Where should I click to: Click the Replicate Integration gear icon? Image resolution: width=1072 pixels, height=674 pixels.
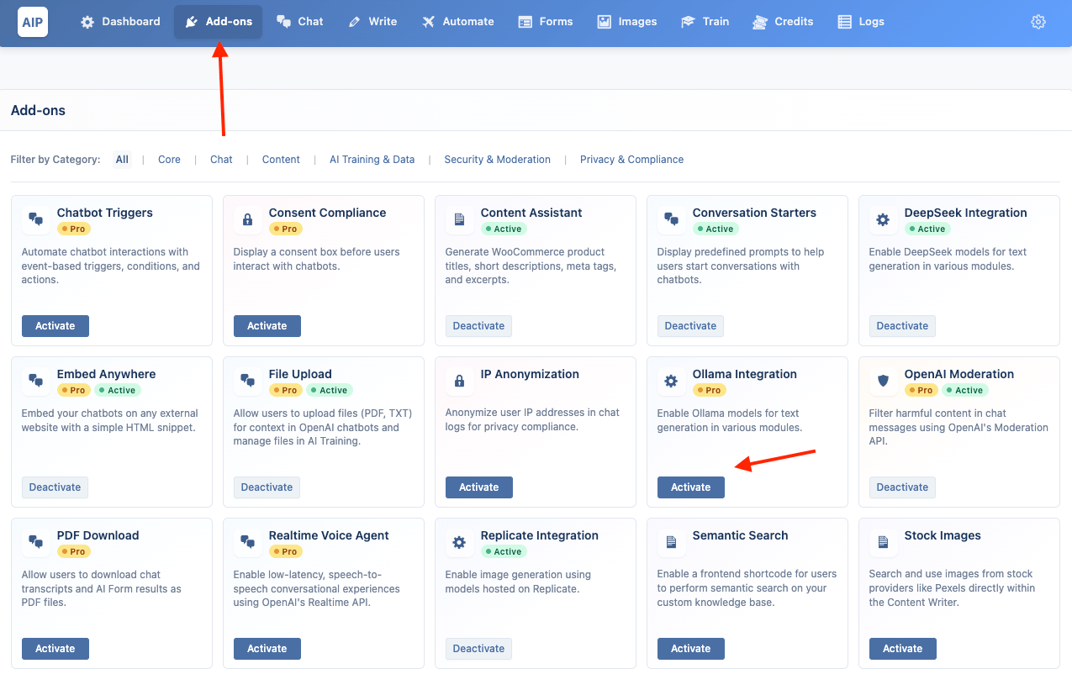pos(459,542)
